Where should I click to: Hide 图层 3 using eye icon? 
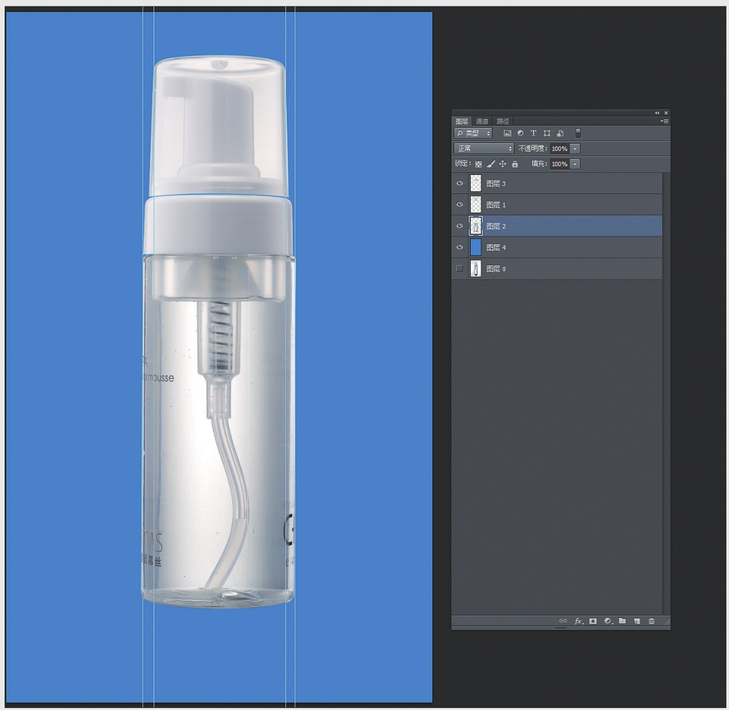pyautogui.click(x=460, y=183)
